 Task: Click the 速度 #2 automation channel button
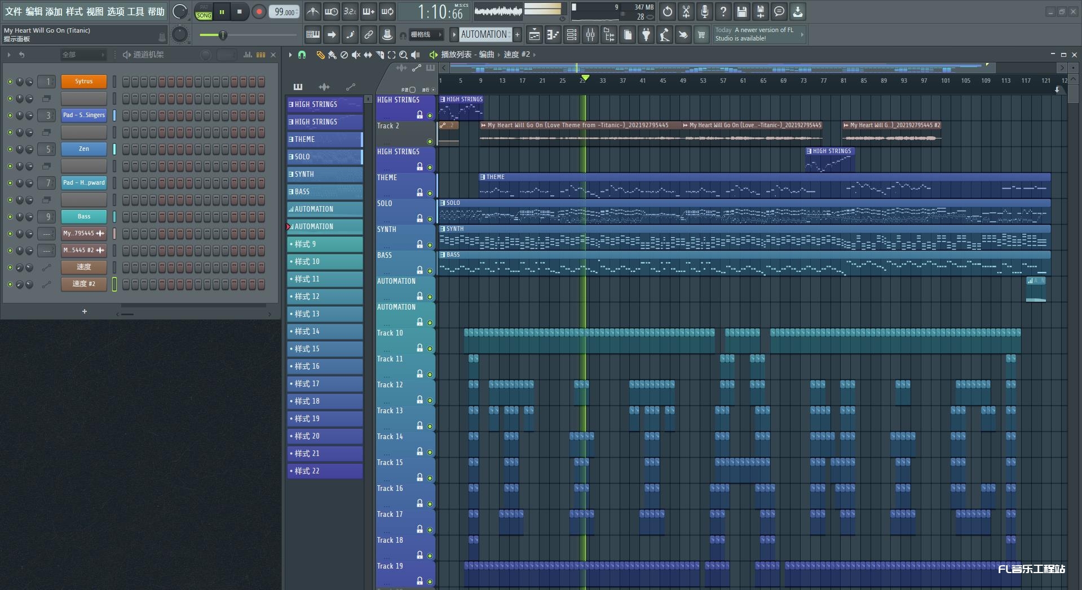click(x=84, y=284)
